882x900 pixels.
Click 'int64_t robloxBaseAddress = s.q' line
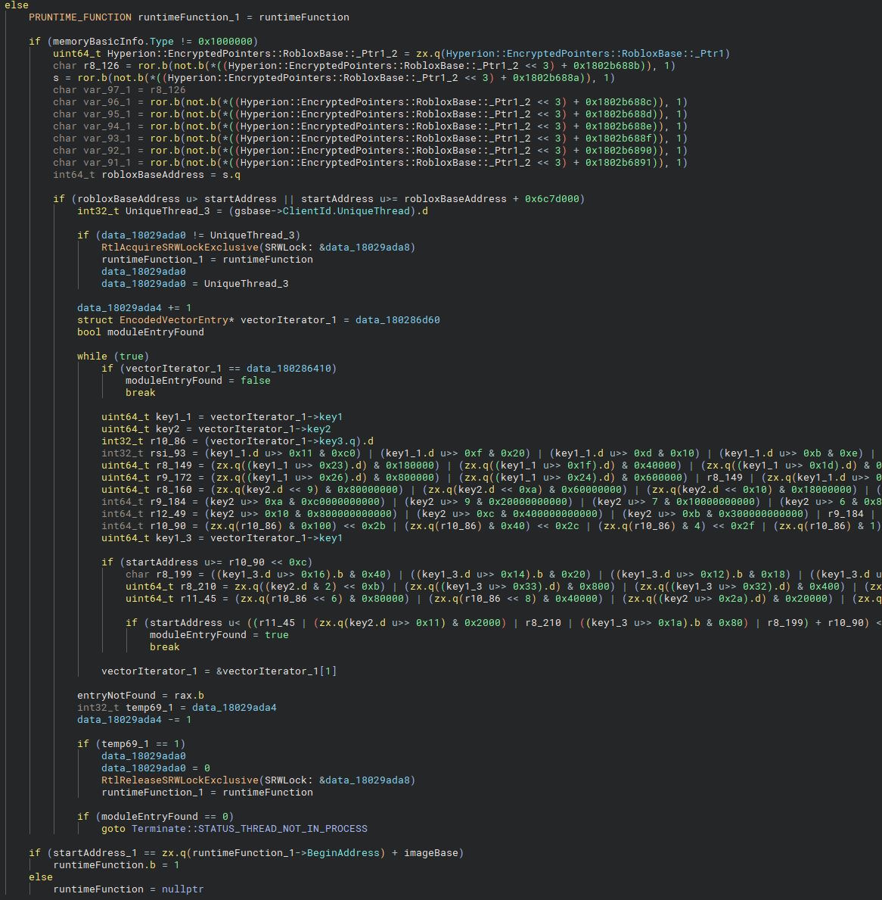tap(146, 175)
